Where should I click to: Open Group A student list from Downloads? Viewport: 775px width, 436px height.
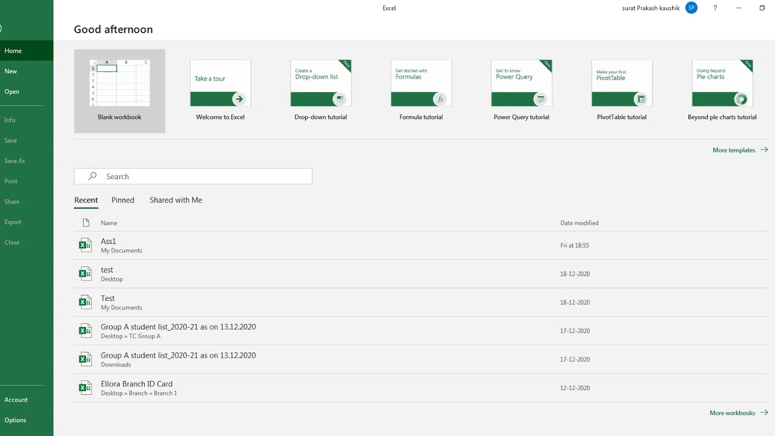tap(421, 359)
